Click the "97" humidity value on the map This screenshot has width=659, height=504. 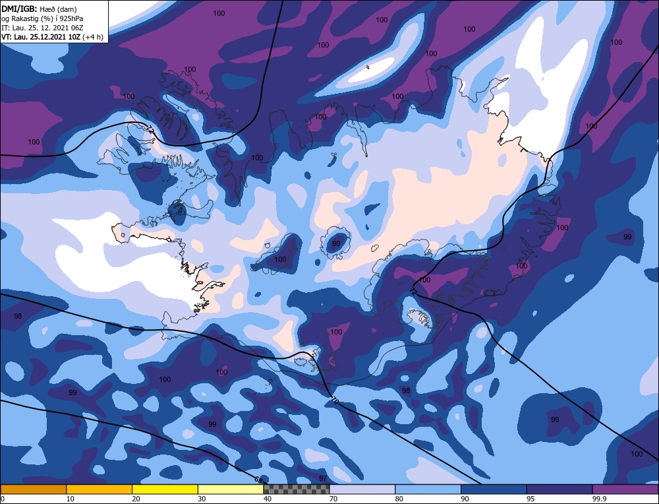click(323, 478)
